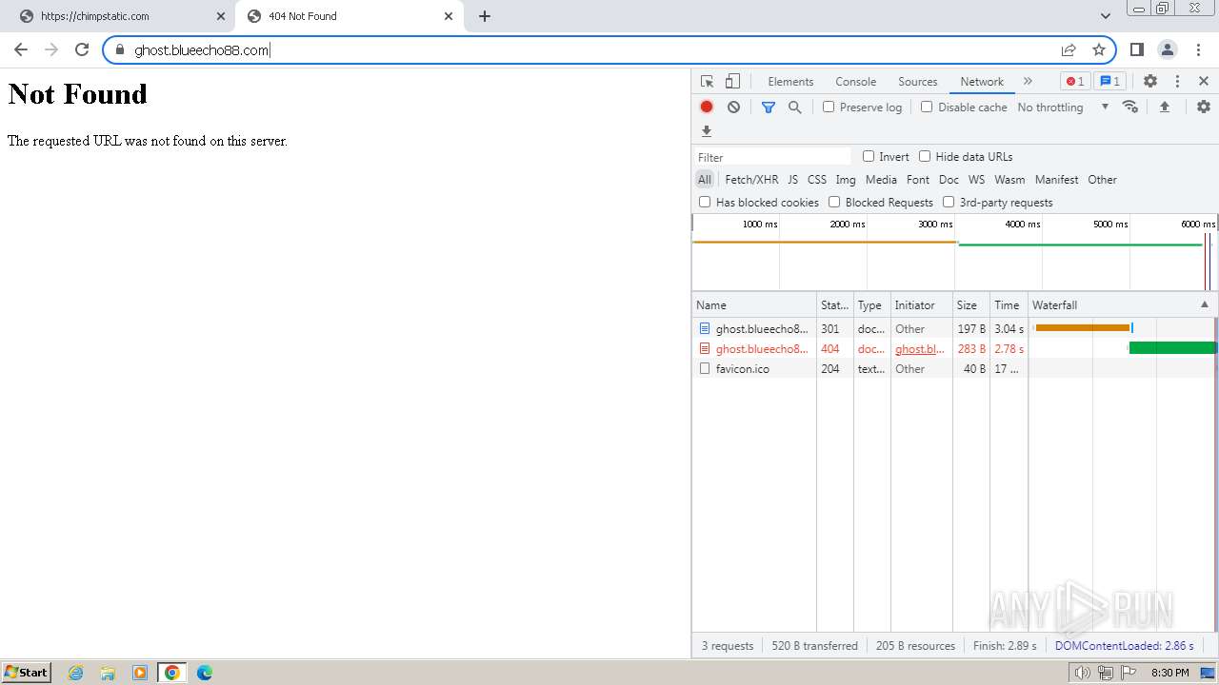The width and height of the screenshot is (1219, 685).
Task: Filter requests by Img type
Action: point(846,180)
